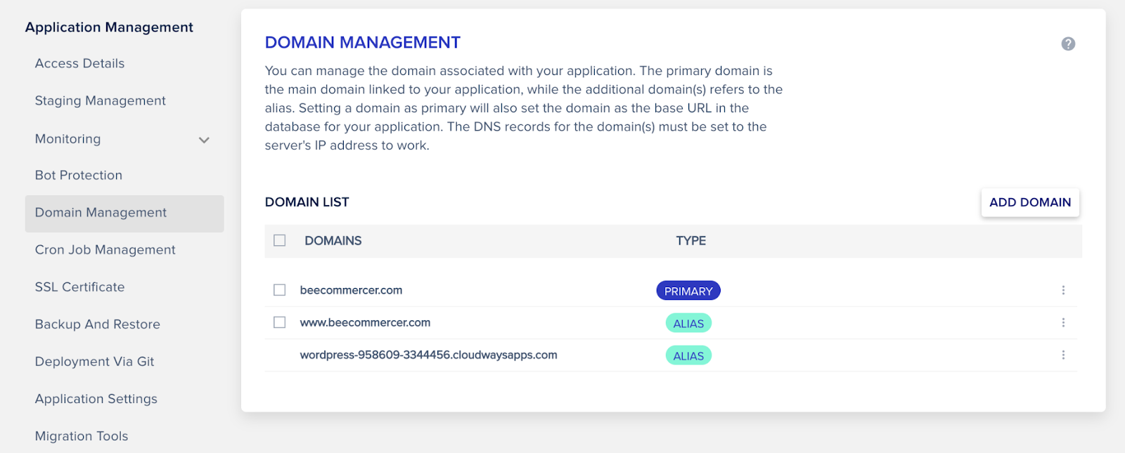This screenshot has height=453, width=1125.
Task: Expand the Monitoring submenu chevron
Action: point(204,140)
